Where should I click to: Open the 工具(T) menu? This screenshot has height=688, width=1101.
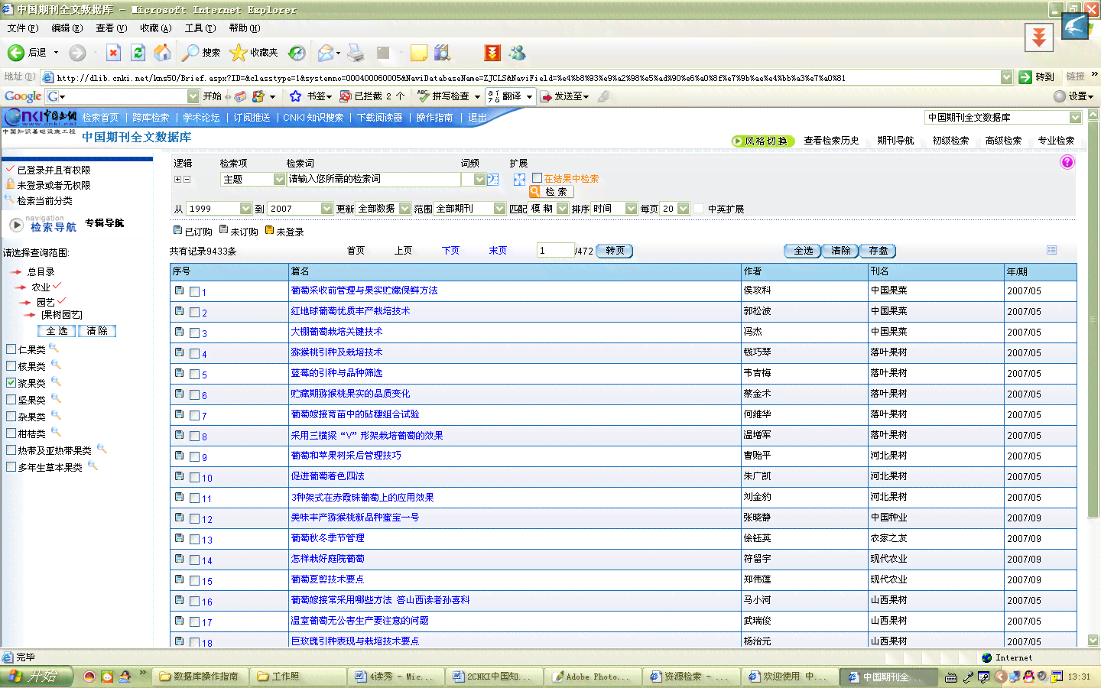pyautogui.click(x=200, y=28)
